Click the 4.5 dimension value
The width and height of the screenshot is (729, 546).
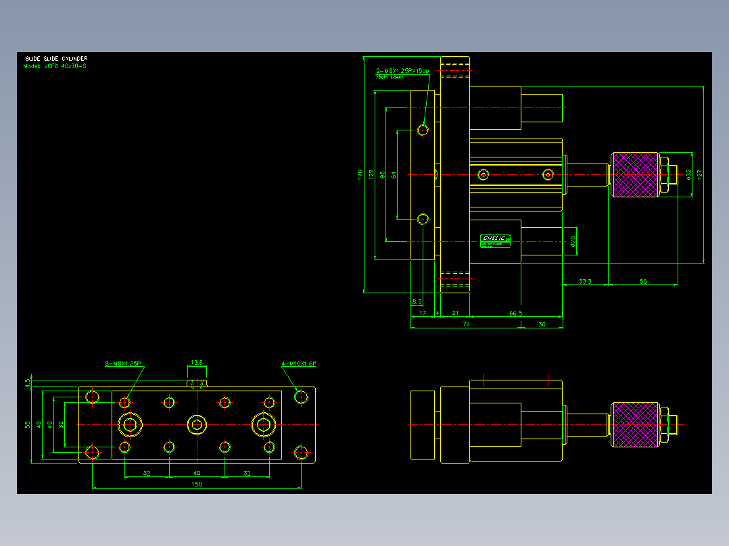point(28,383)
